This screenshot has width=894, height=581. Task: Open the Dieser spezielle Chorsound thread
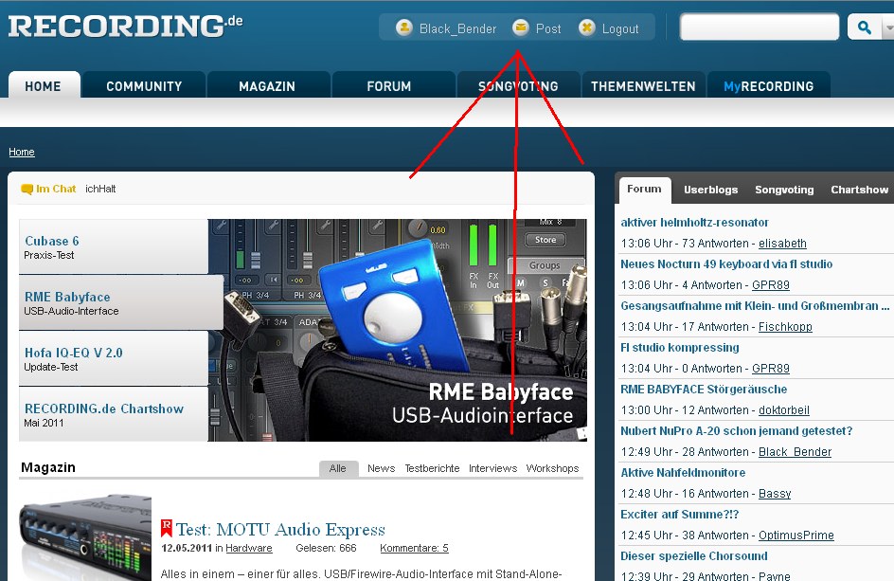(x=694, y=556)
